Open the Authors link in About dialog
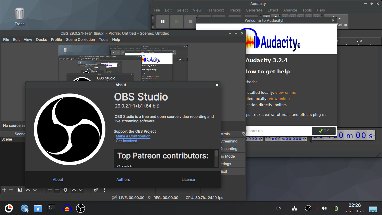Viewport: 382px width, 215px height. coord(123,179)
